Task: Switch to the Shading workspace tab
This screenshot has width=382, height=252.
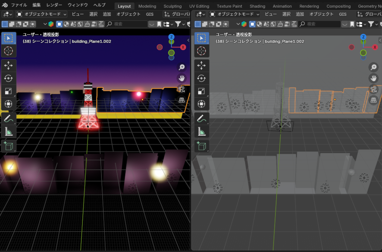Action: pos(257,6)
